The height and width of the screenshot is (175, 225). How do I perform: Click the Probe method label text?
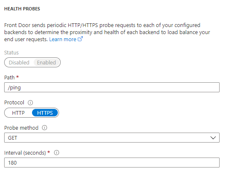[x=21, y=128]
